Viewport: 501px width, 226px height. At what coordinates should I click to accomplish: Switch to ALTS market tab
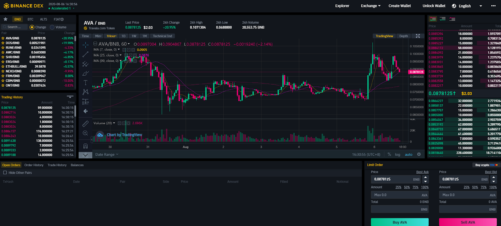[x=44, y=19]
